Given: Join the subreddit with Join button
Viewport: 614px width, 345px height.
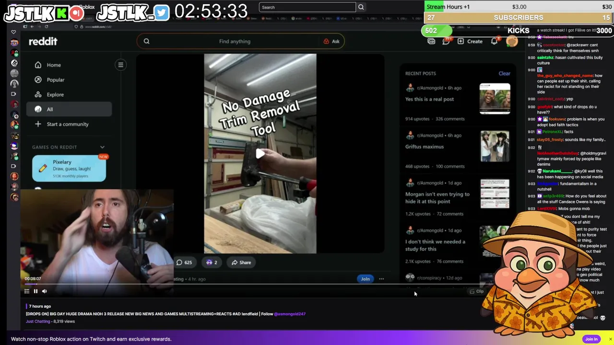Looking at the screenshot, I should coord(365,279).
